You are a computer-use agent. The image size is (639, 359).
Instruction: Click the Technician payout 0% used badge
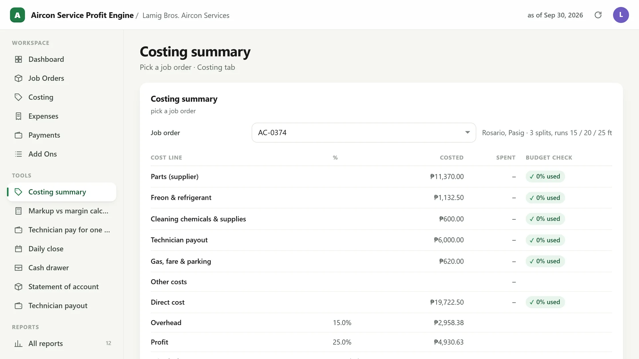[545, 240]
